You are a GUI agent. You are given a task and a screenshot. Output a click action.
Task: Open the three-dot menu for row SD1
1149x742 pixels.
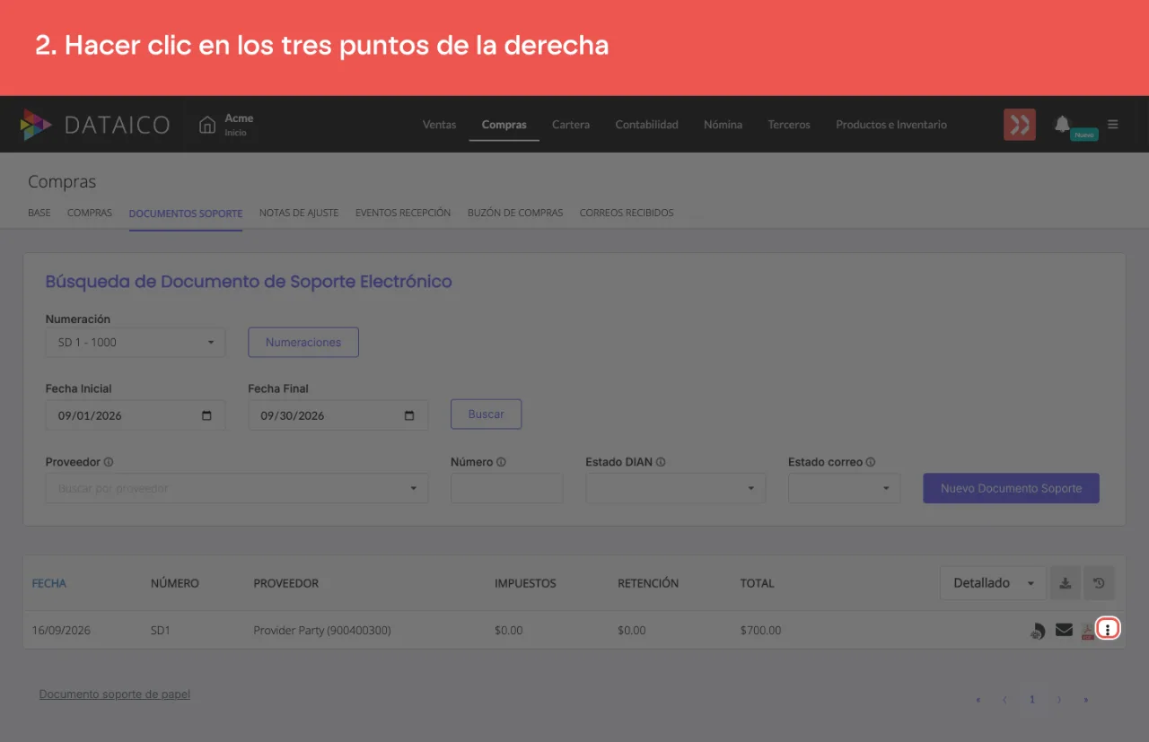(x=1108, y=630)
